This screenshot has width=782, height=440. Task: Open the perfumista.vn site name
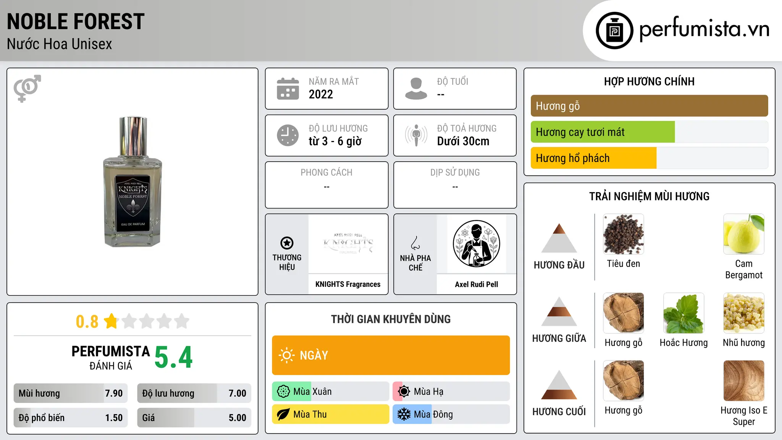704,29
